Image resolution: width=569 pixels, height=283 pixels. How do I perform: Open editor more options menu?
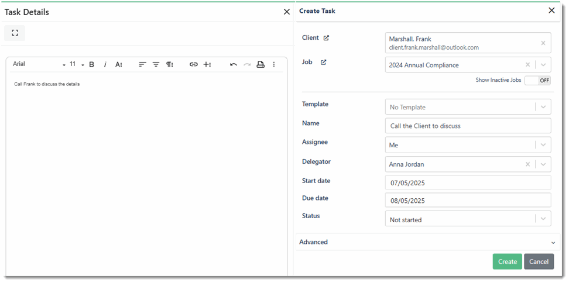click(x=274, y=64)
